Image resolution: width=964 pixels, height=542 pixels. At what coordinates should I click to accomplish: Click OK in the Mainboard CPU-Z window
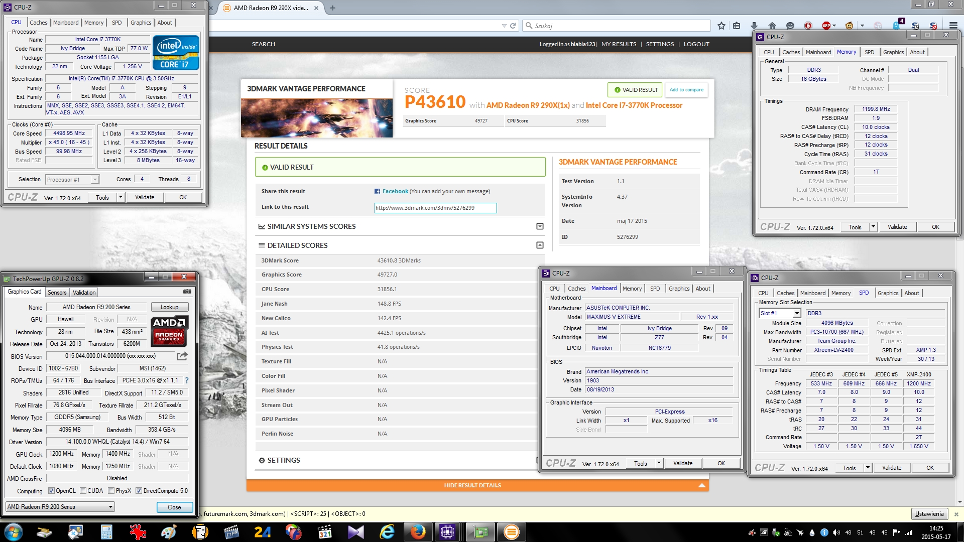[x=721, y=463]
